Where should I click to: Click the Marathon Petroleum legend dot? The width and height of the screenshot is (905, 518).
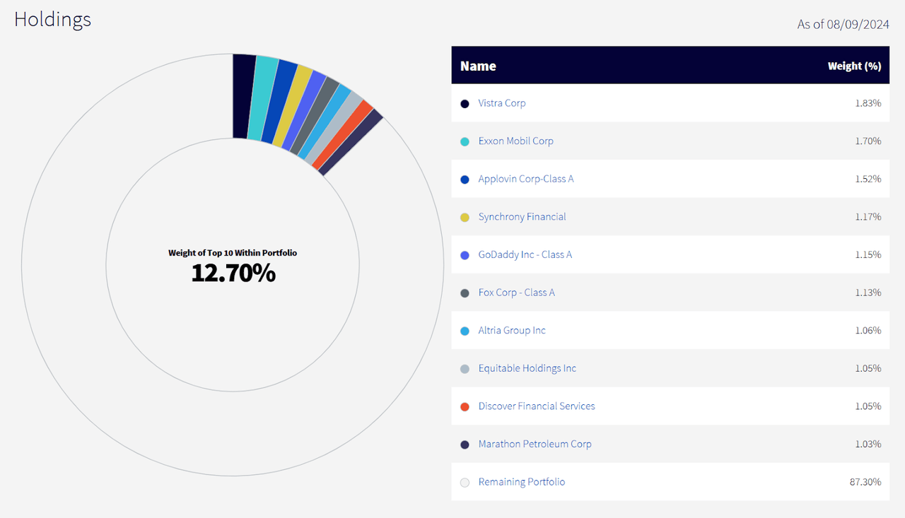coord(465,445)
